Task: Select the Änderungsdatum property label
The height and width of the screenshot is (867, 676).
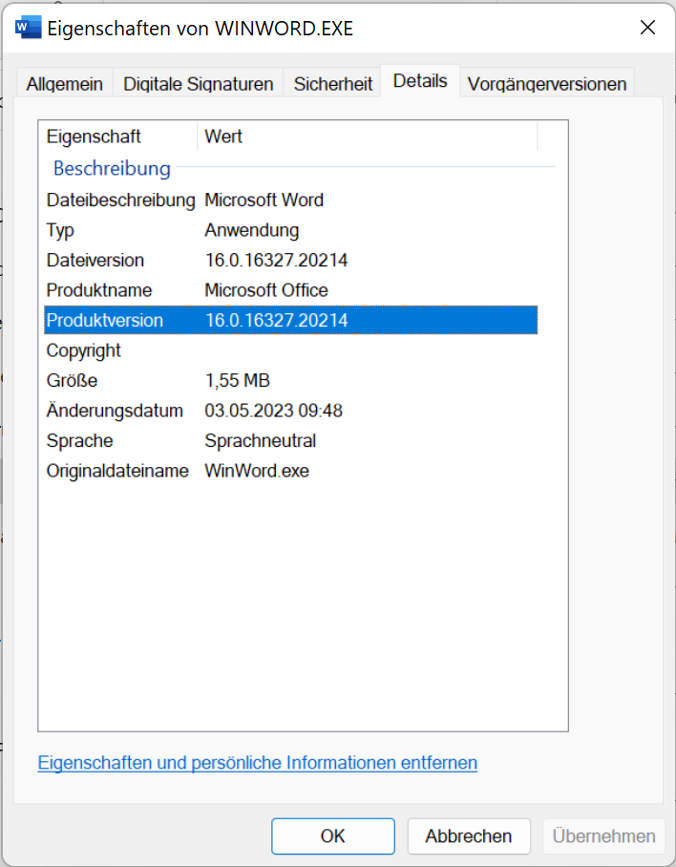Action: coord(115,411)
